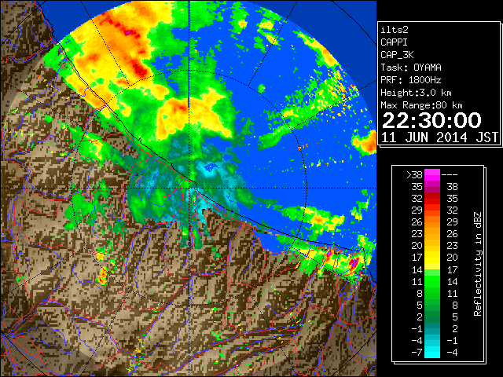Click the '14' left-column legend label beside the light-green swatch

pos(417,269)
